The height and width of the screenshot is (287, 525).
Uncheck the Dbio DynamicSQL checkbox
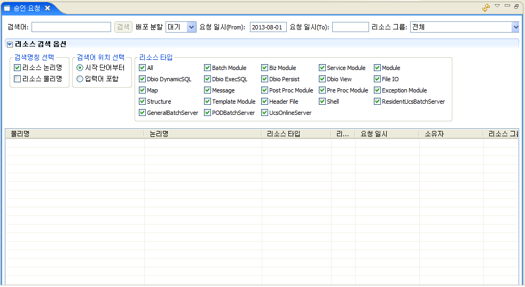142,79
